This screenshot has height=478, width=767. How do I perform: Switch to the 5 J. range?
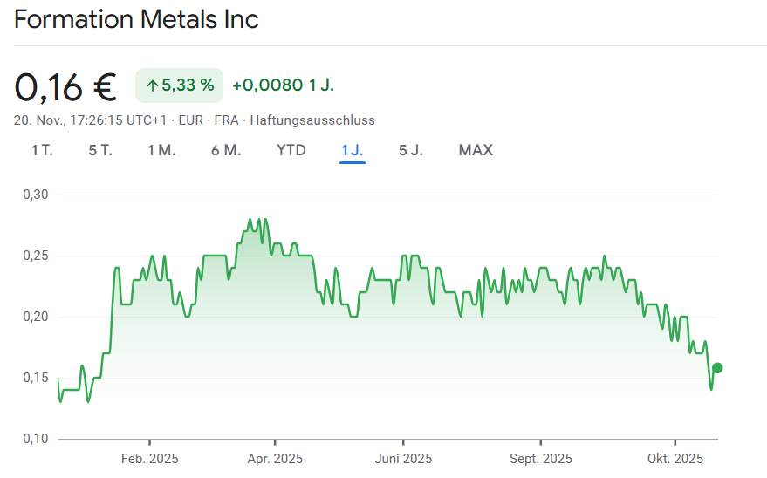pyautogui.click(x=411, y=150)
